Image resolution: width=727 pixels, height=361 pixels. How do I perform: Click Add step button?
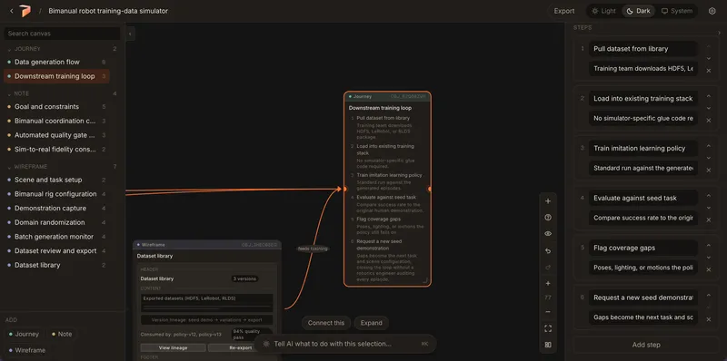coord(646,345)
